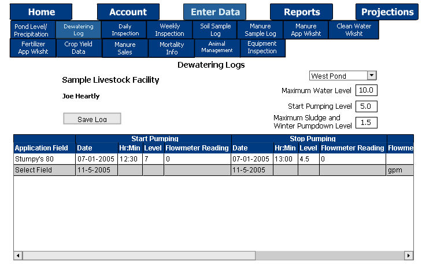Image resolution: width=433 pixels, height=265 pixels.
Task: Open the Home tab
Action: point(41,12)
